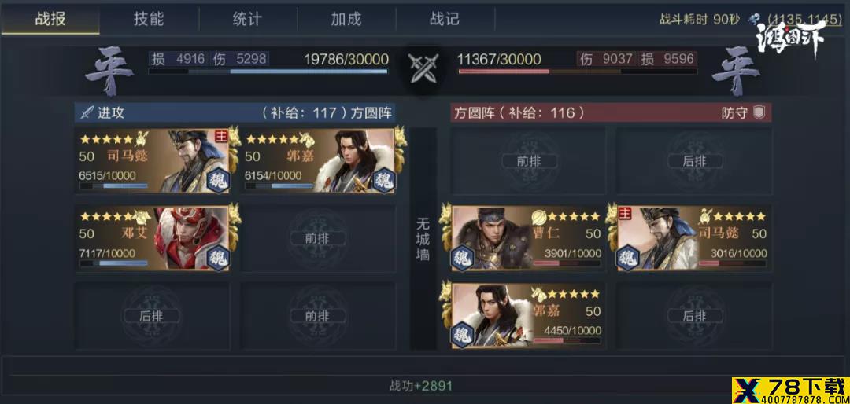Screen dimensions: 850x404
Task: Click the red 主 commander badge on attacker 司马懿
Action: click(x=220, y=136)
